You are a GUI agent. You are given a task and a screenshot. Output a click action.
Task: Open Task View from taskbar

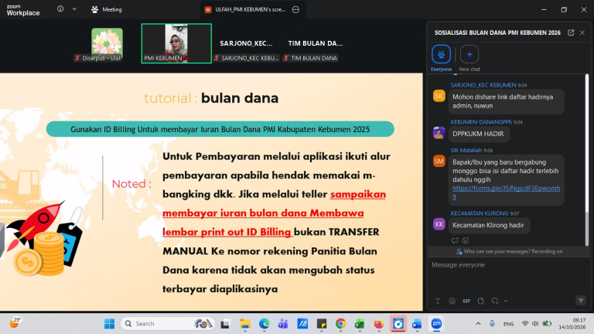[225, 324]
